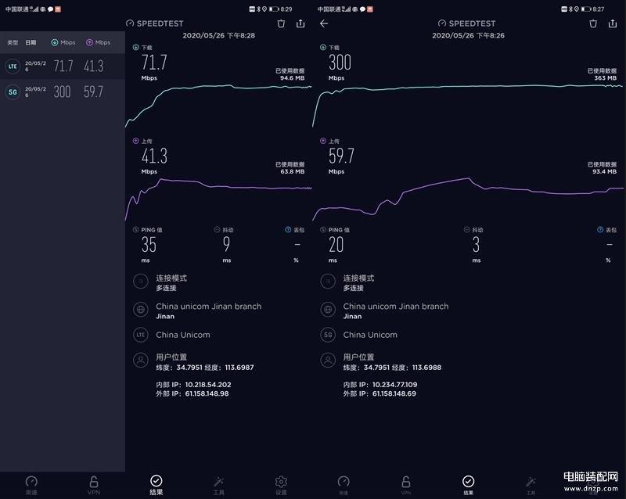Open 测速 tab on the LTE result screen
626x499 pixels.
[31, 485]
